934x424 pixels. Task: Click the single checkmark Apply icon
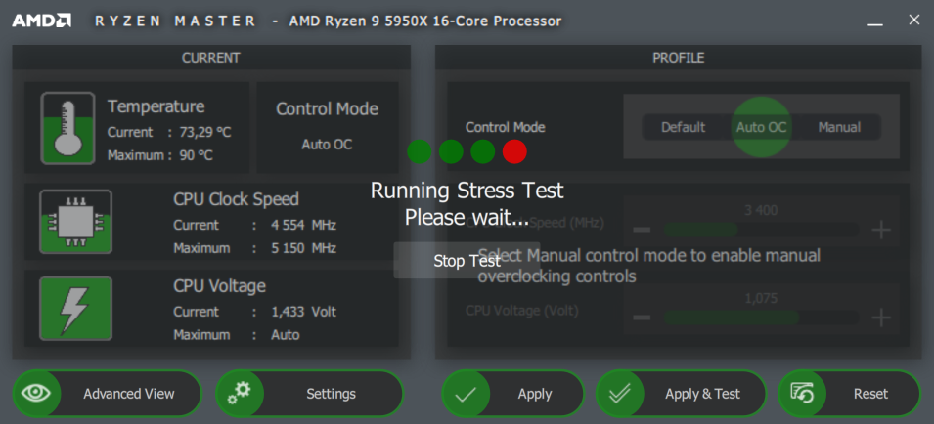466,394
